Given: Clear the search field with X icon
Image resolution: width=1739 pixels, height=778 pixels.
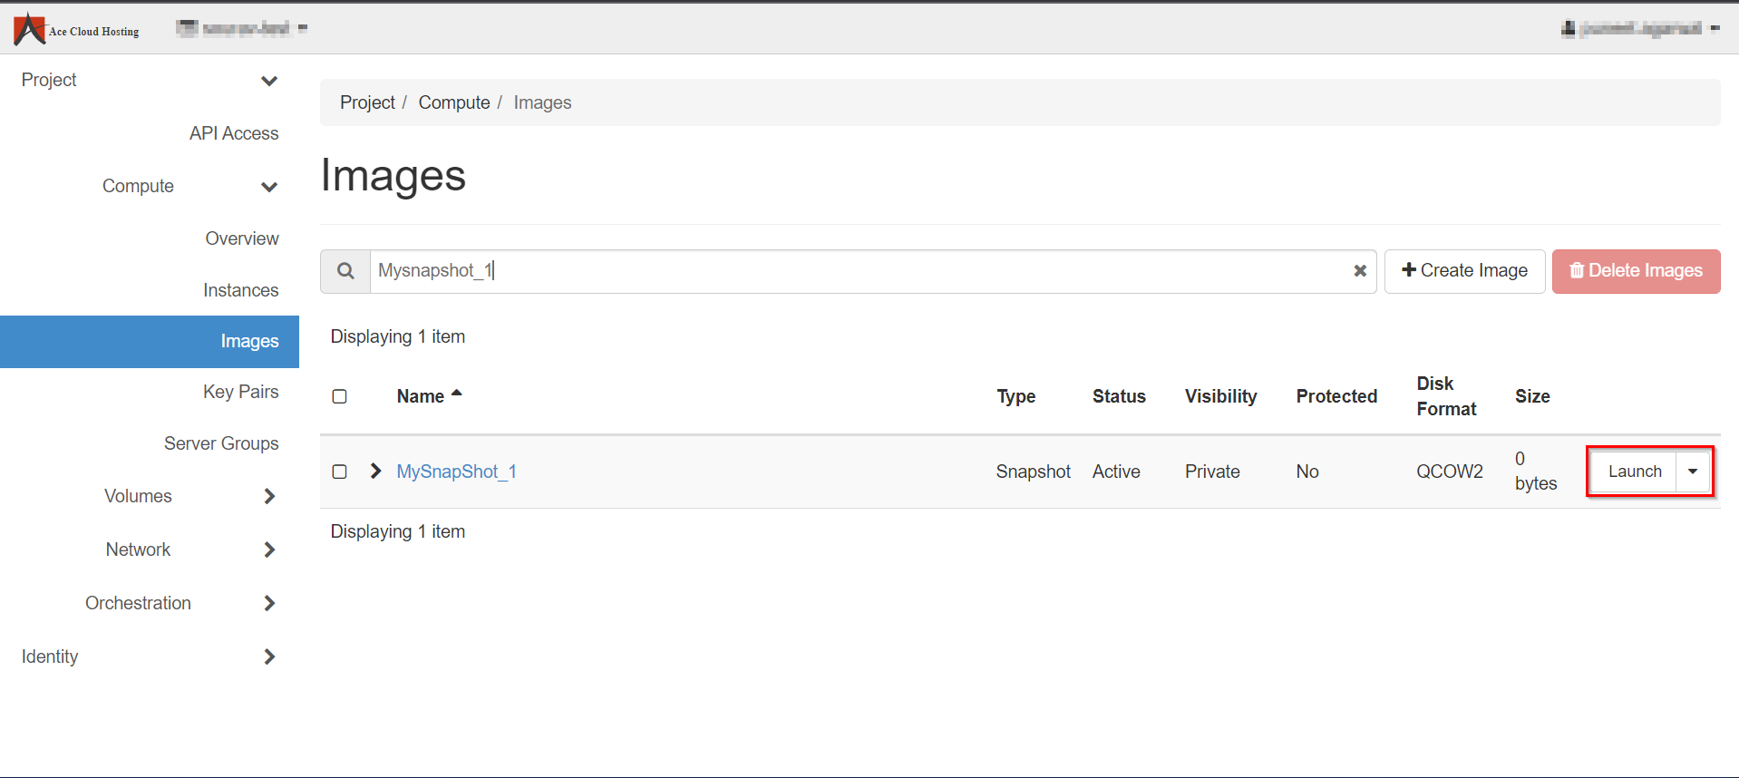Looking at the screenshot, I should point(1360,271).
